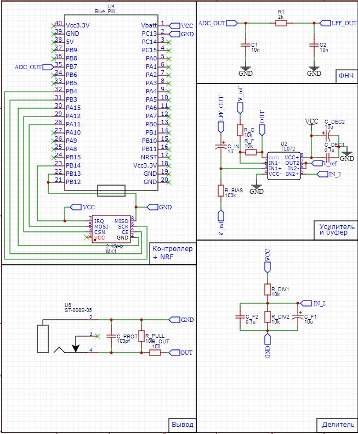Screen dimensions: 358x434
Task: Click the GND symbol below capacitor C2
Action: tap(314, 71)
